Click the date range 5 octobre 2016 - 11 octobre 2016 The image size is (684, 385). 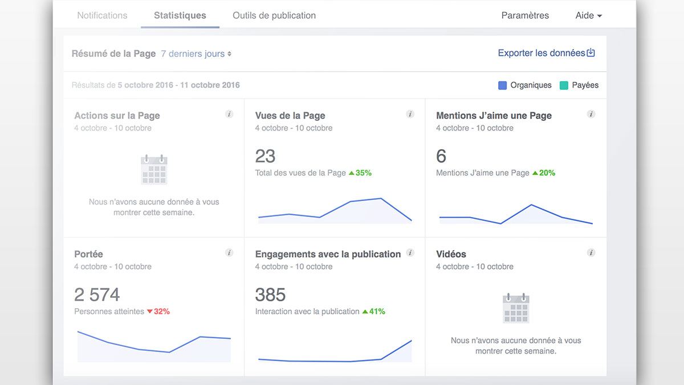tap(178, 85)
